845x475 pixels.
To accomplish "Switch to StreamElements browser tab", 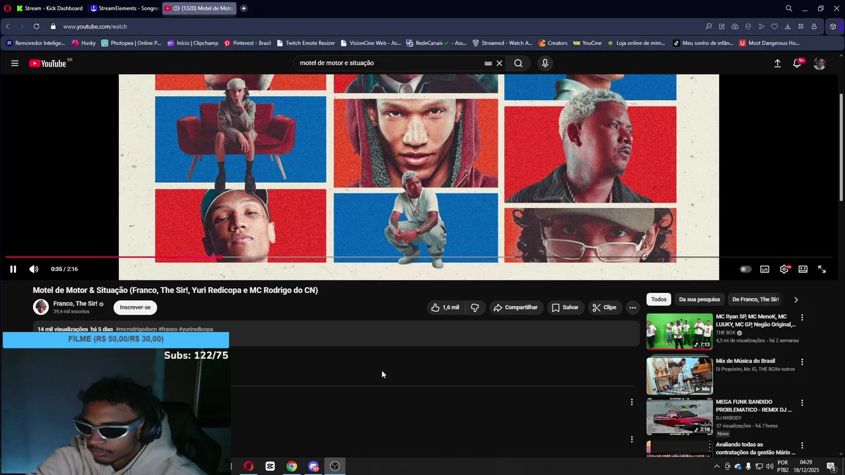I will (x=124, y=9).
